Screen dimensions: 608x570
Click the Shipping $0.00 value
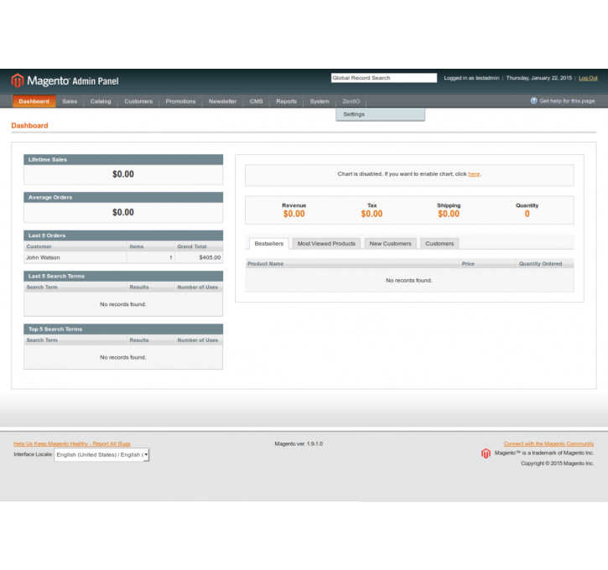(x=449, y=214)
